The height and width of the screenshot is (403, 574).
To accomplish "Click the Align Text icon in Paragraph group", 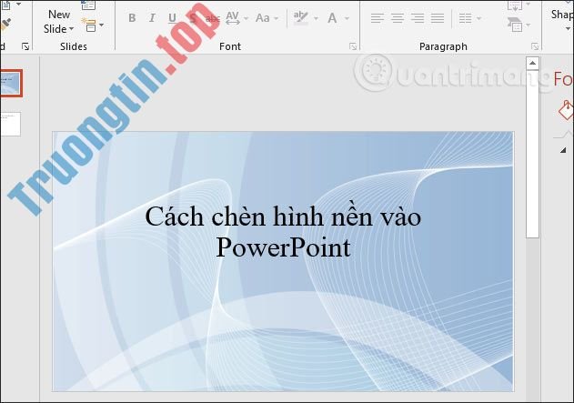I will click(x=515, y=5).
